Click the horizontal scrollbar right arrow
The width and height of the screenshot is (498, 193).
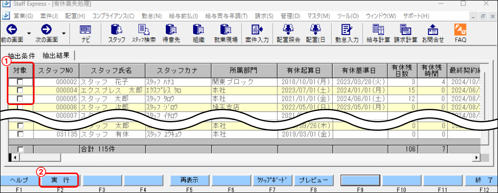coord(477,157)
